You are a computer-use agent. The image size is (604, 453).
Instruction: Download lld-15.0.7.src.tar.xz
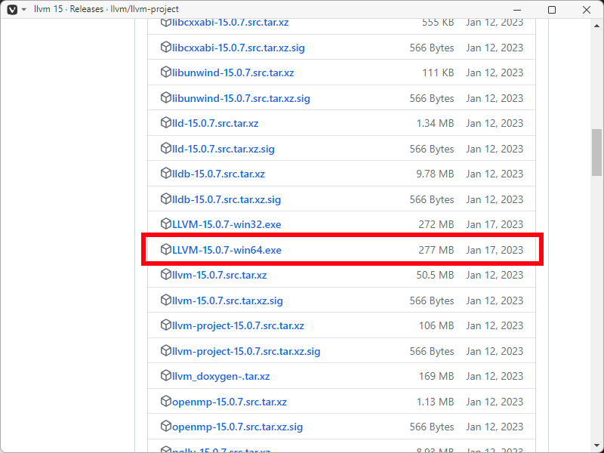pyautogui.click(x=215, y=123)
